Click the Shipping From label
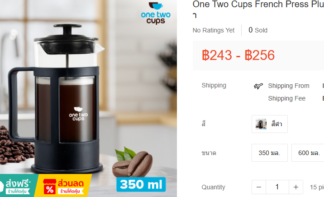Screen dimensions: 324x197 288,86
